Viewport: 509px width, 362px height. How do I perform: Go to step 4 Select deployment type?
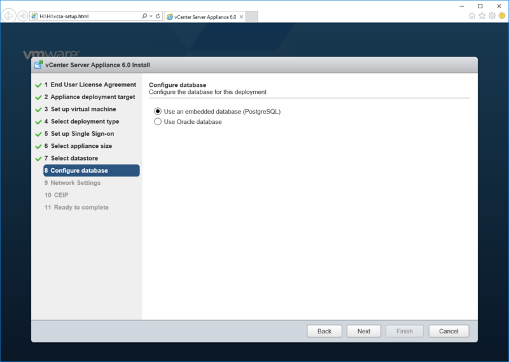[82, 121]
